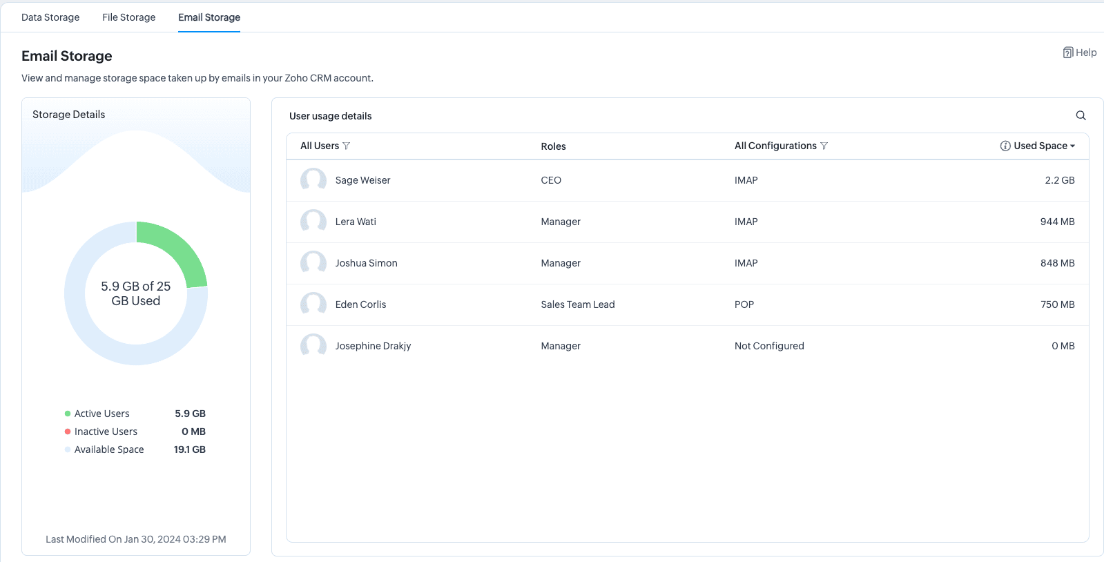Click the 0 MB value for Josephine Drakjy
This screenshot has width=1104, height=562.
click(1063, 346)
